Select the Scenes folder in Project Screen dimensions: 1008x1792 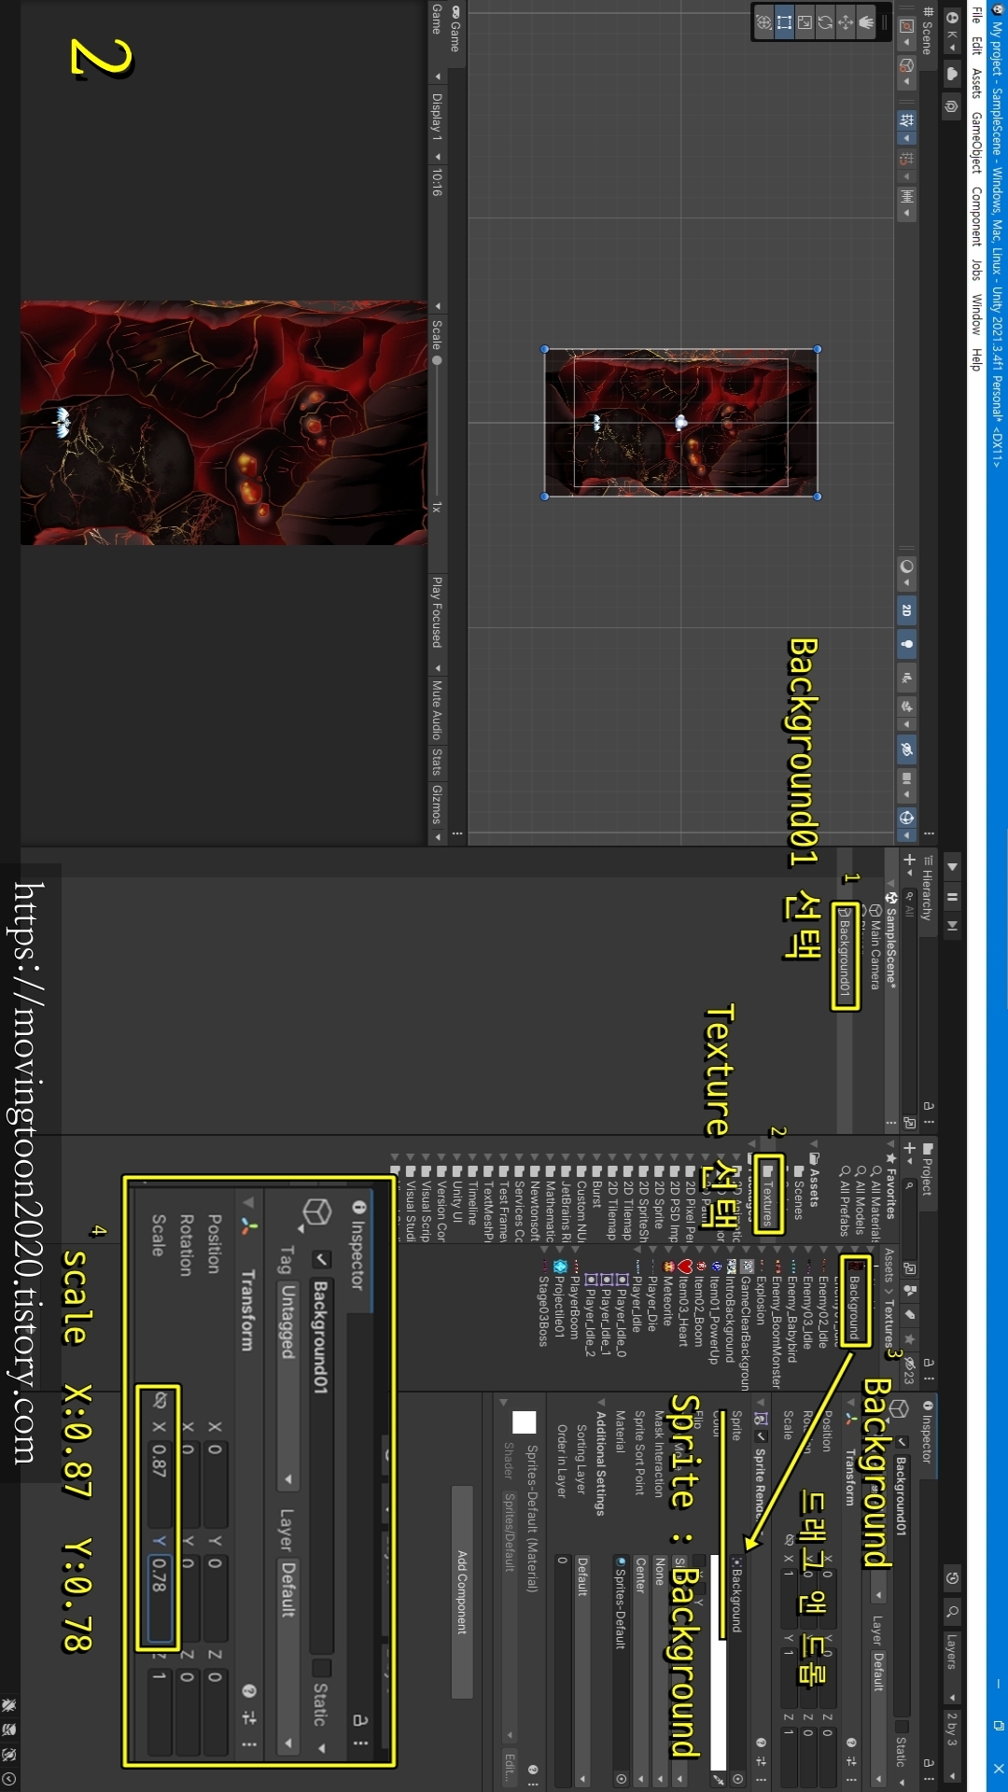(x=799, y=1193)
